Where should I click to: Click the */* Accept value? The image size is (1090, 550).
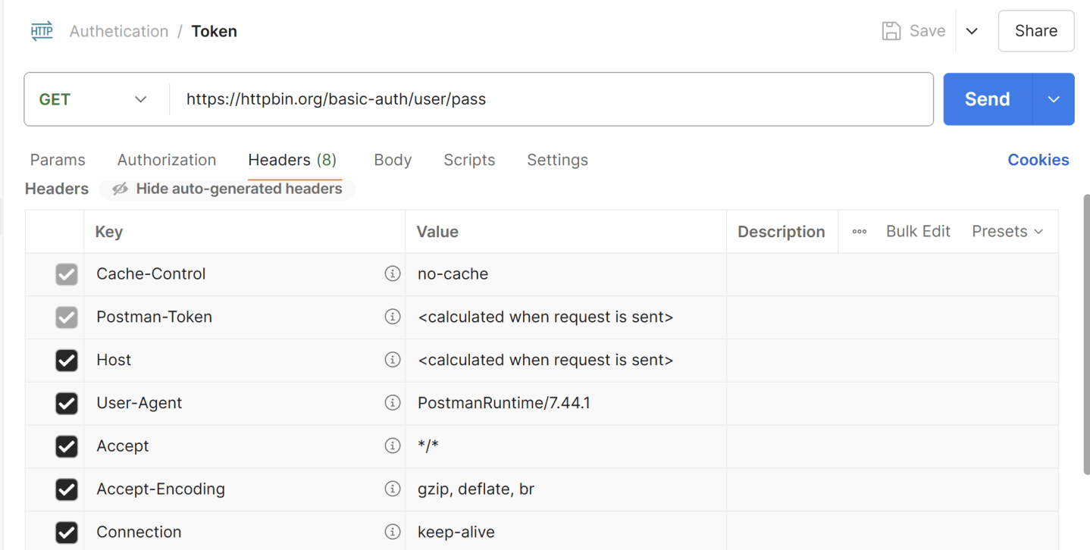click(x=428, y=446)
